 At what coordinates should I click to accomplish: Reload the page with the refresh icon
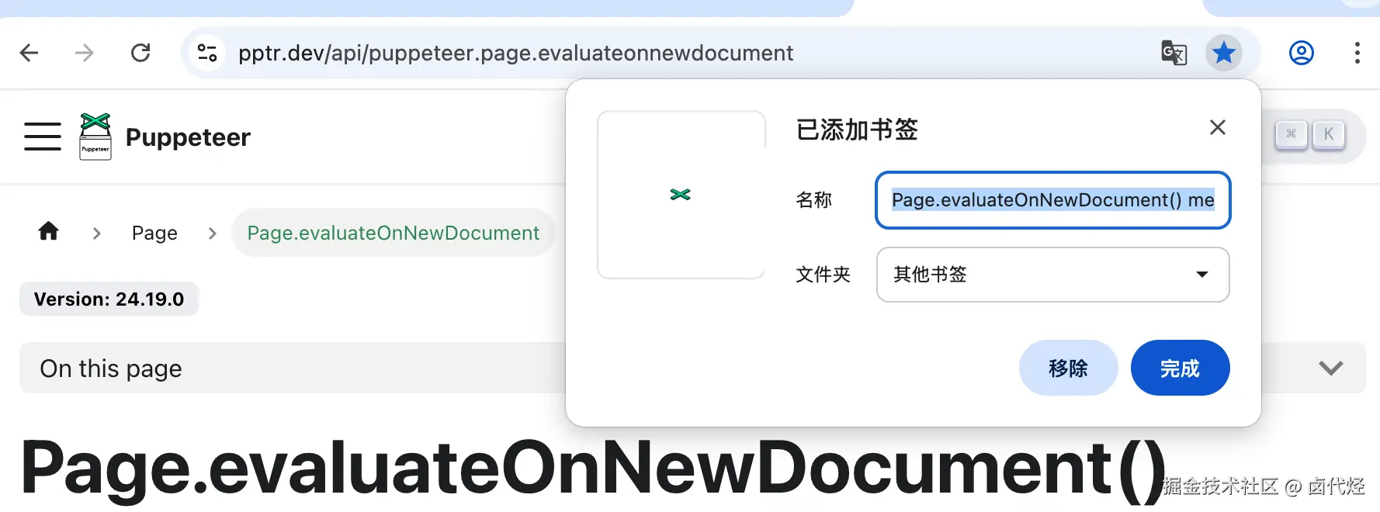click(x=140, y=53)
